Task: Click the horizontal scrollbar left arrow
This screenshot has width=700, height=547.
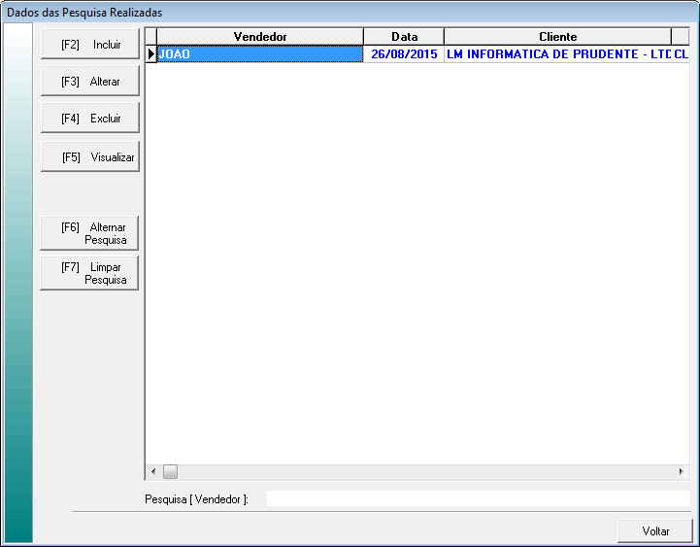Action: (x=152, y=472)
